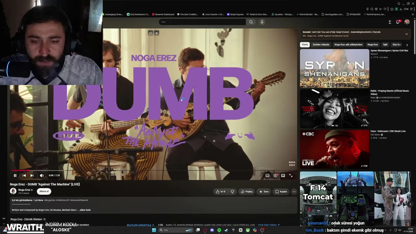416x234 pixels.
Task: Open the account avatar menu
Action: tap(407, 22)
